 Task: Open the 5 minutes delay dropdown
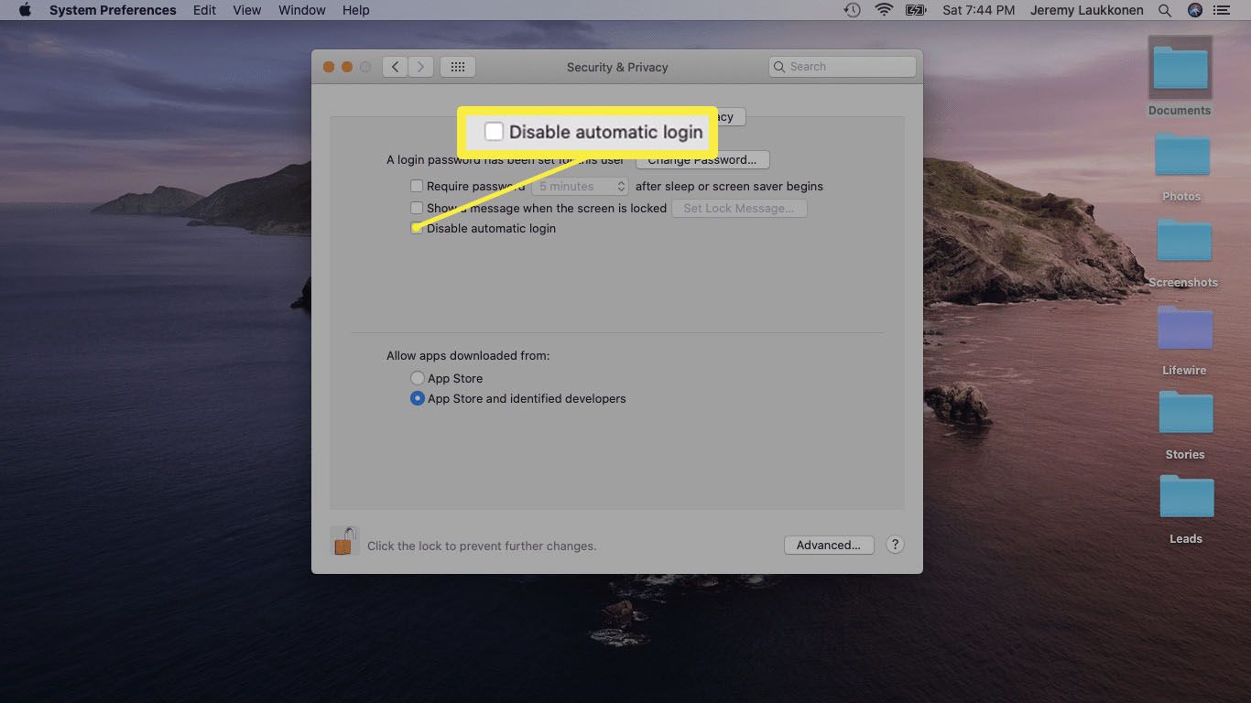pos(581,186)
